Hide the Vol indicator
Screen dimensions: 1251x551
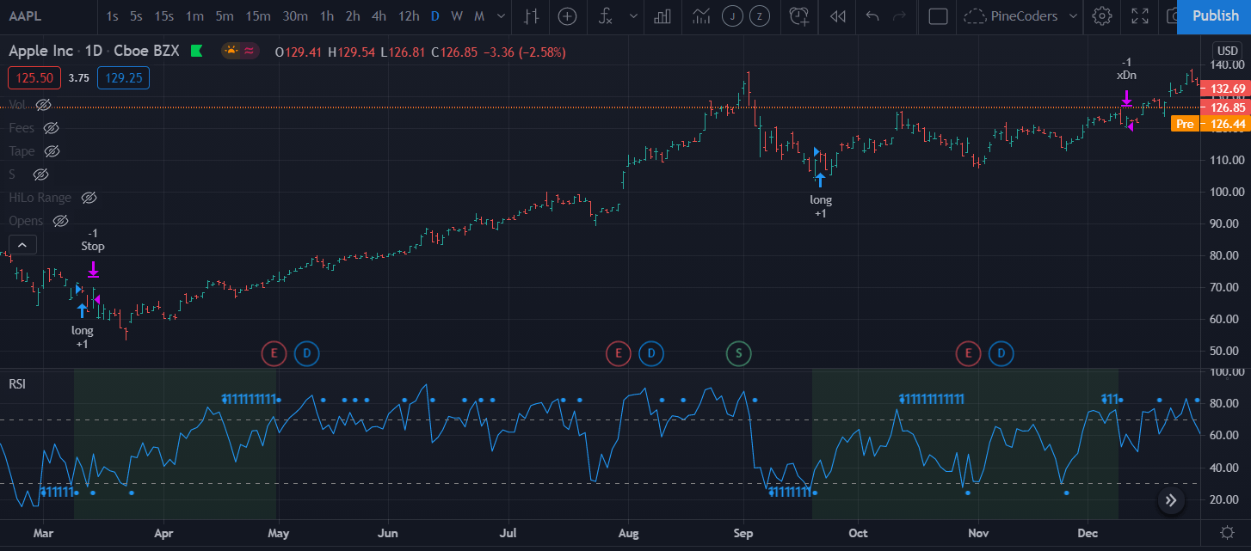coord(44,105)
